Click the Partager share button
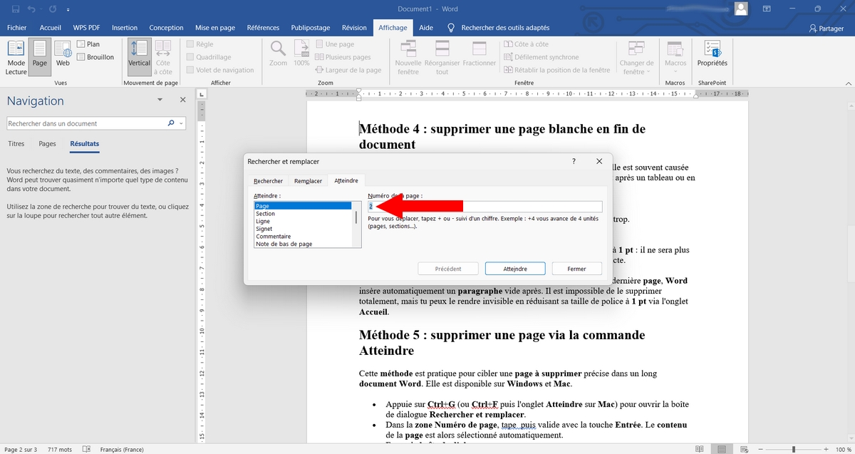This screenshot has height=454, width=855. 826,29
